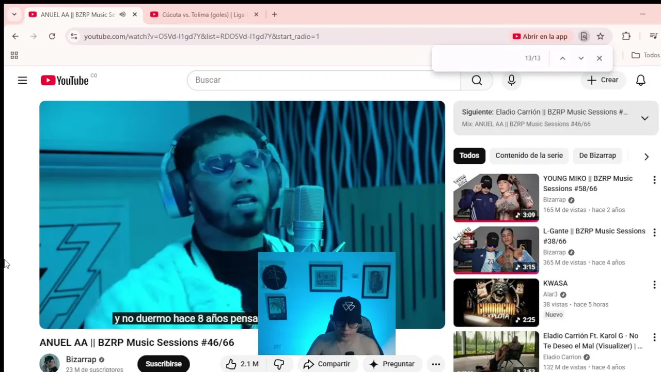Open more actions three-dot menu
Image resolution: width=661 pixels, height=372 pixels.
tap(436, 364)
